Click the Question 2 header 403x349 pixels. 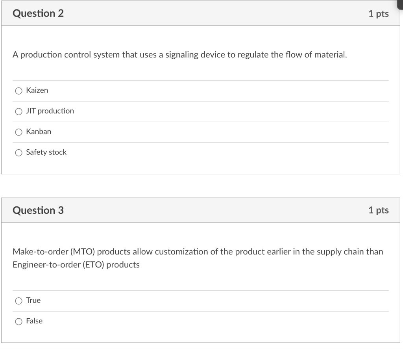coord(38,13)
